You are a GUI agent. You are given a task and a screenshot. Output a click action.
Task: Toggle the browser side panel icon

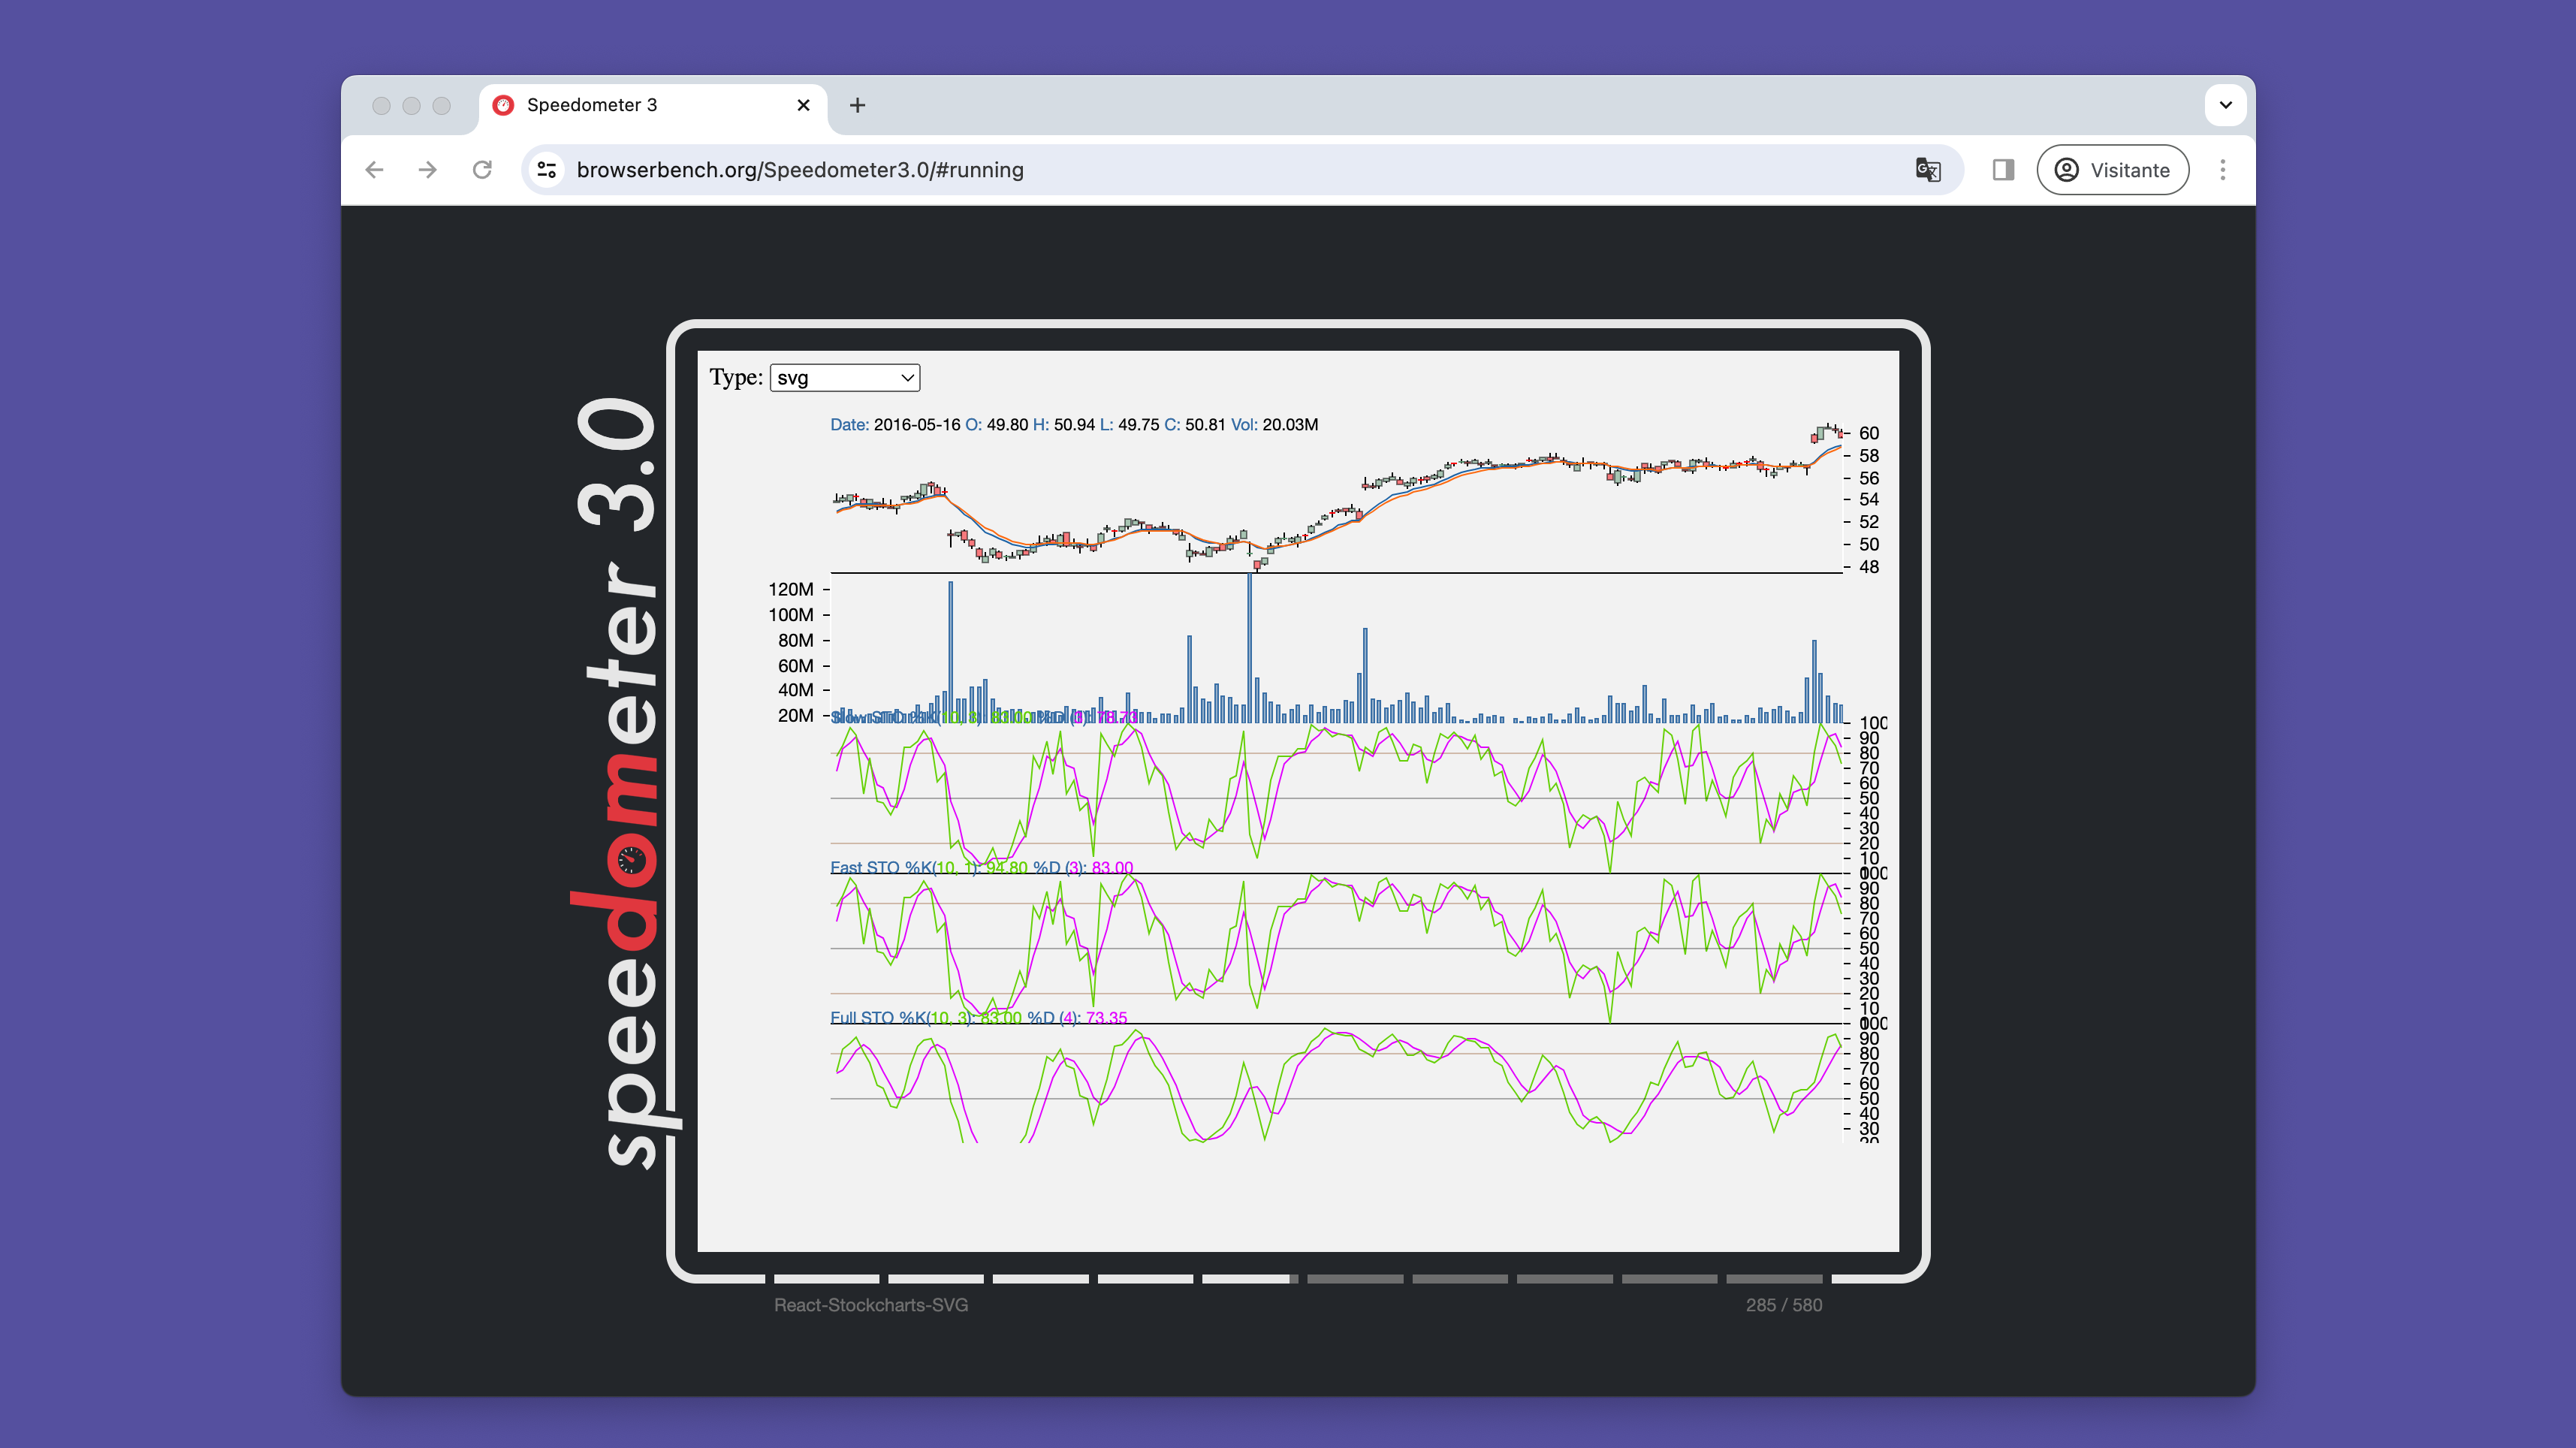2003,170
